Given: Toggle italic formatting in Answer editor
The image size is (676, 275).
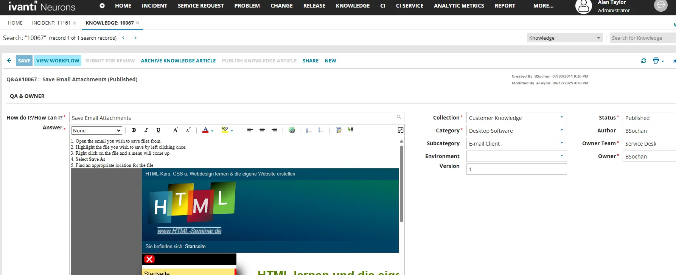Looking at the screenshot, I should (x=146, y=130).
